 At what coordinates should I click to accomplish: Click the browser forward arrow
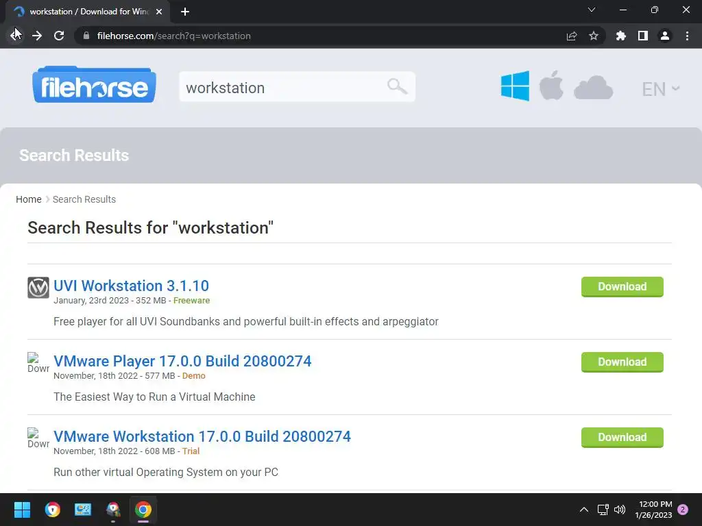coord(37,36)
